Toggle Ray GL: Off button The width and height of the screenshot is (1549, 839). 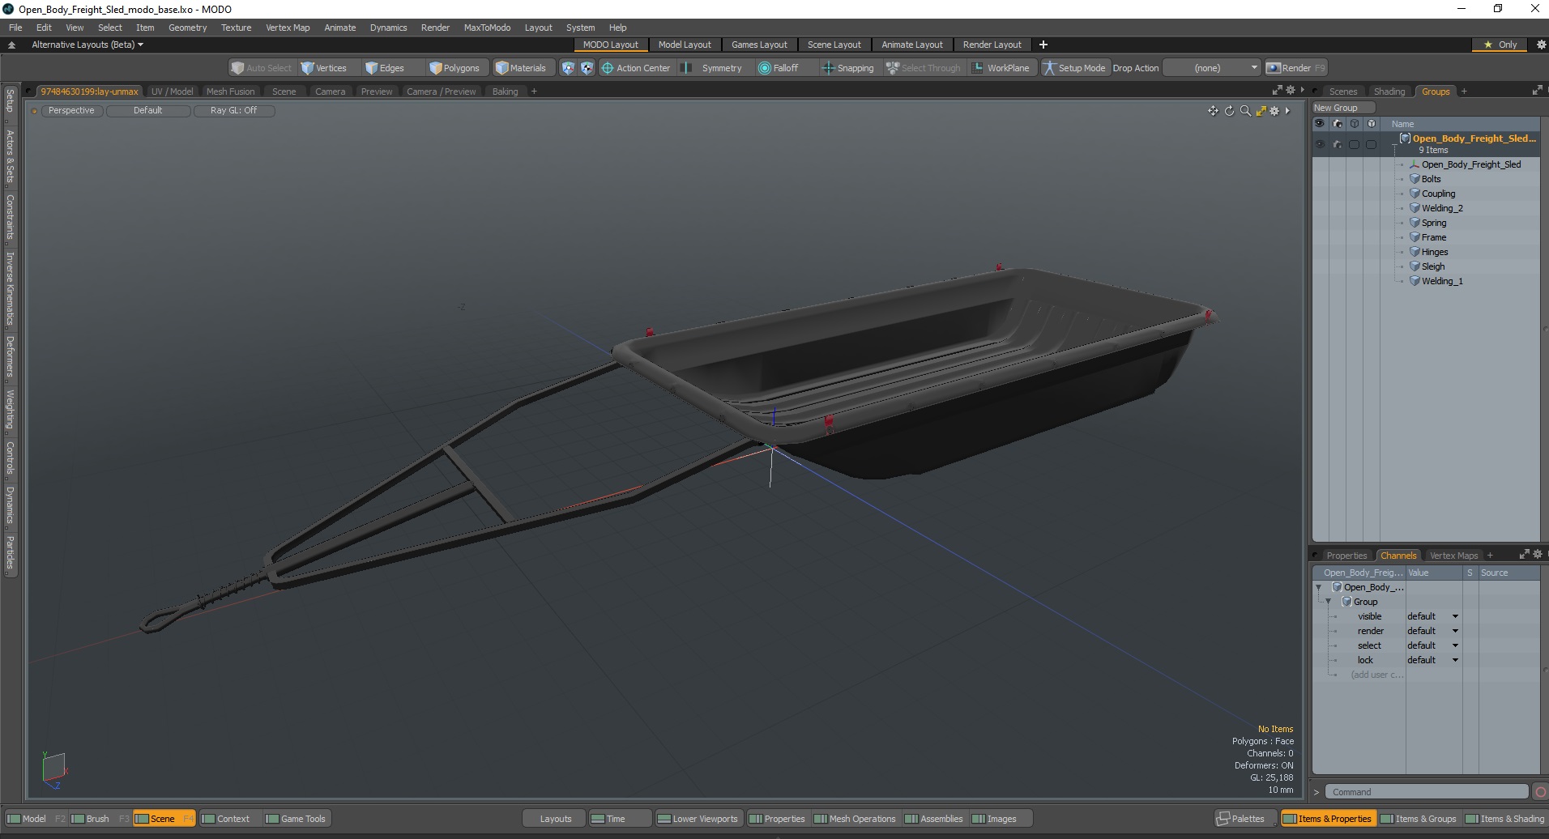tap(233, 110)
